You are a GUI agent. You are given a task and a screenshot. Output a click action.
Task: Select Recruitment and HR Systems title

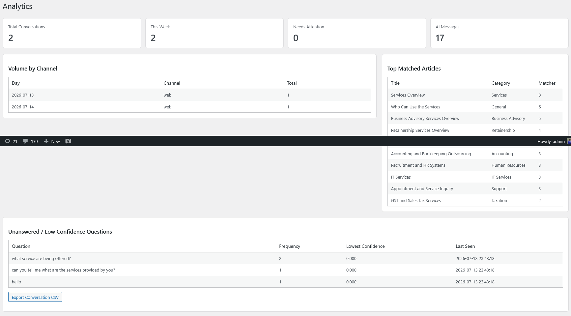pyautogui.click(x=418, y=165)
